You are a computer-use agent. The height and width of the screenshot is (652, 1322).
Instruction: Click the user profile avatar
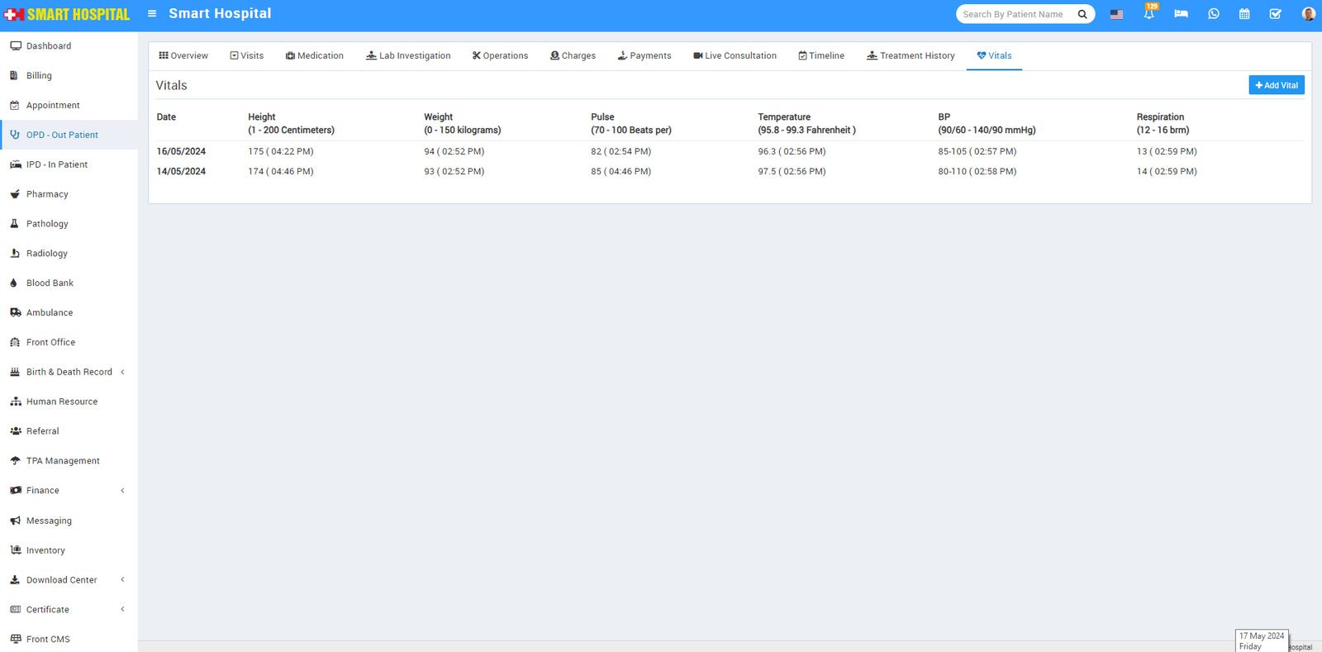(x=1308, y=14)
